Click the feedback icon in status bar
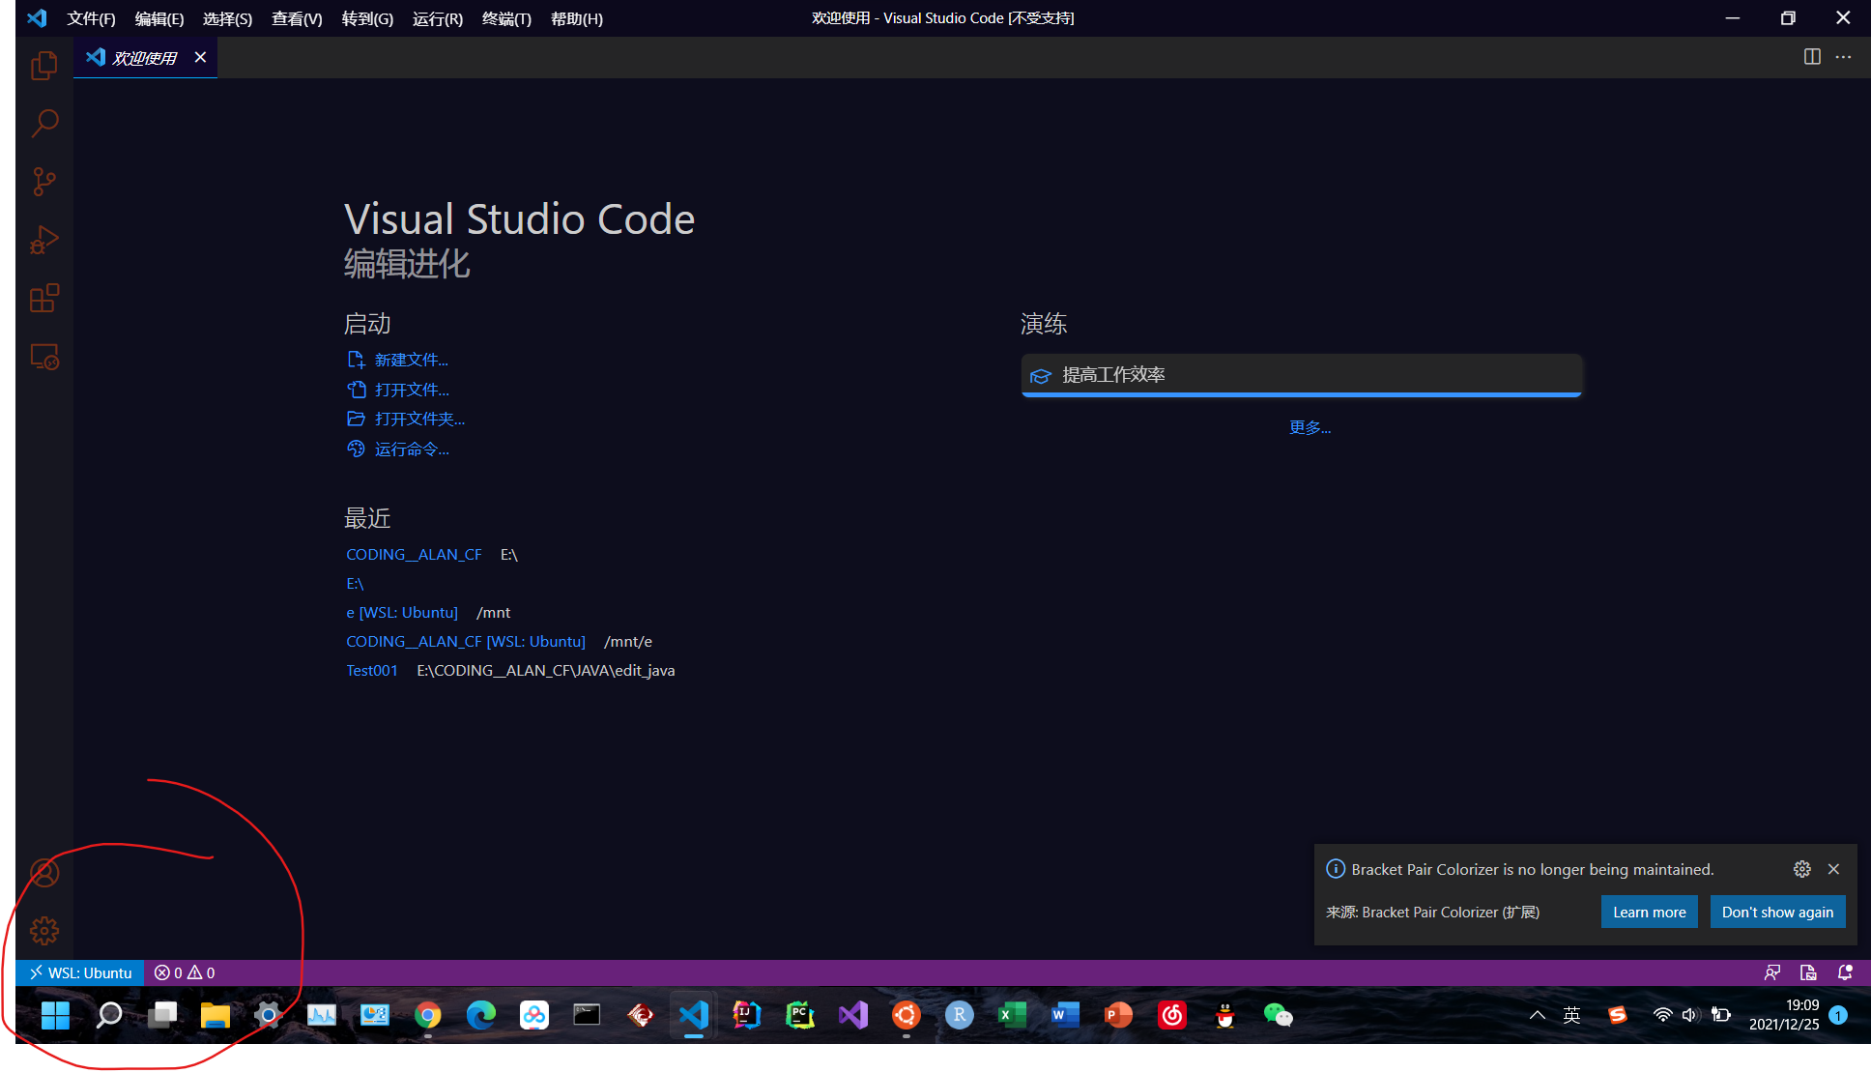Image resolution: width=1871 pixels, height=1073 pixels. (1772, 972)
